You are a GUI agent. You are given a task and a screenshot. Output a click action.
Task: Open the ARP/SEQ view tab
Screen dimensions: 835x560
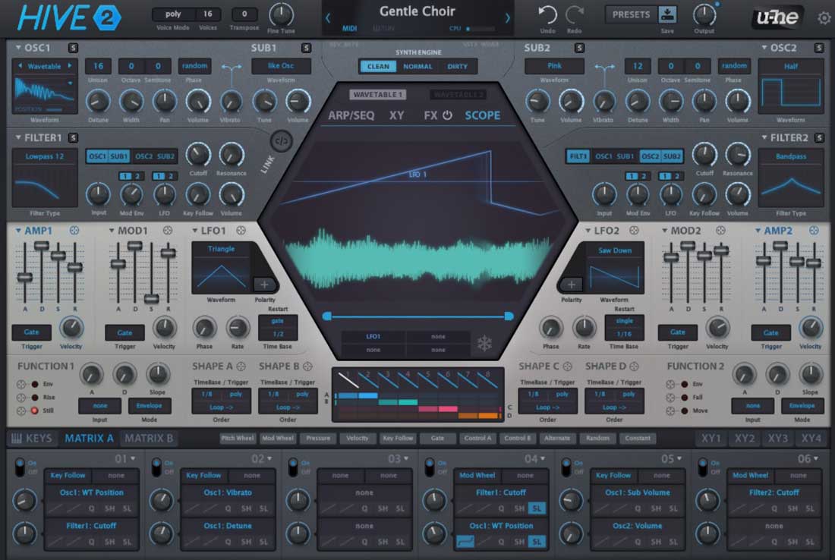[x=351, y=116]
